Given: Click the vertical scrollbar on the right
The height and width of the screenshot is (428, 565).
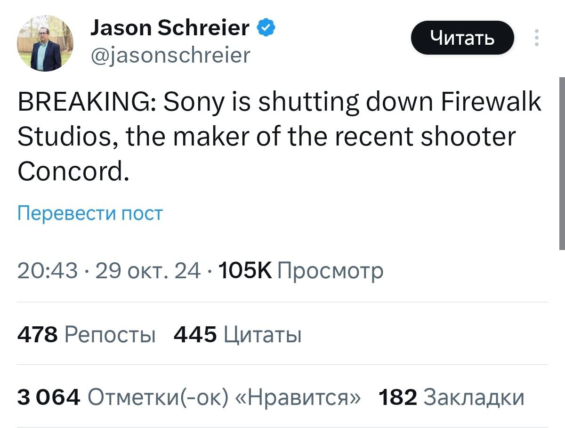Looking at the screenshot, I should [x=562, y=162].
